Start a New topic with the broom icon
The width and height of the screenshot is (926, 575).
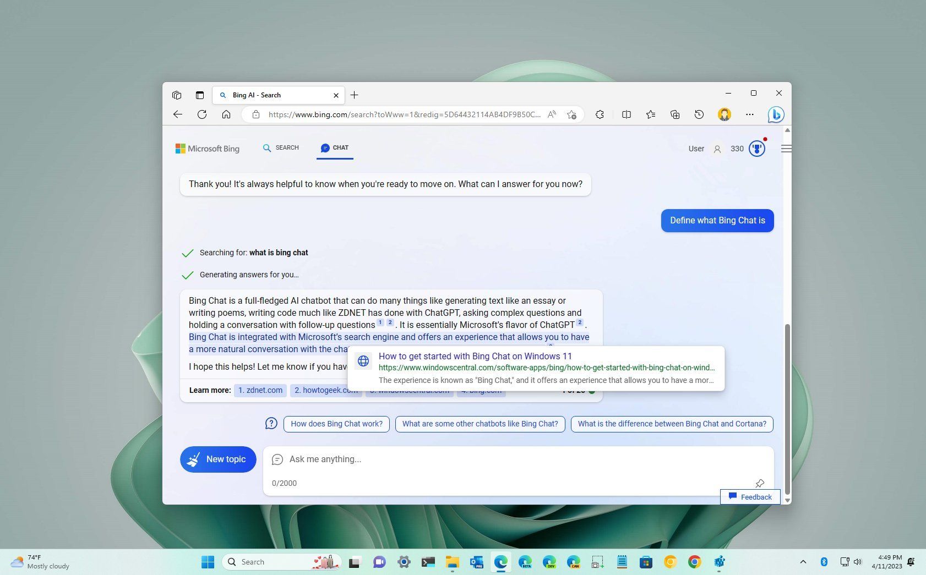pyautogui.click(x=218, y=459)
